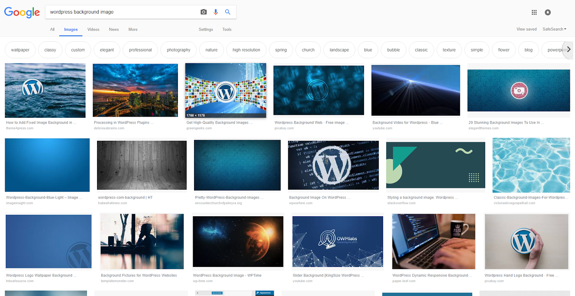
Task: Open the blue light flare video thumbnail
Action: (x=416, y=90)
